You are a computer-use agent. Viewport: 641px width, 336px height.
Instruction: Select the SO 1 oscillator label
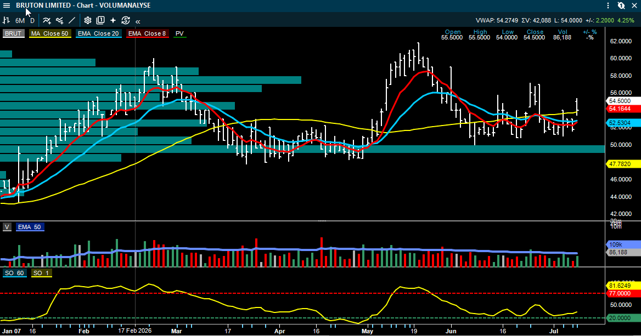click(x=41, y=273)
